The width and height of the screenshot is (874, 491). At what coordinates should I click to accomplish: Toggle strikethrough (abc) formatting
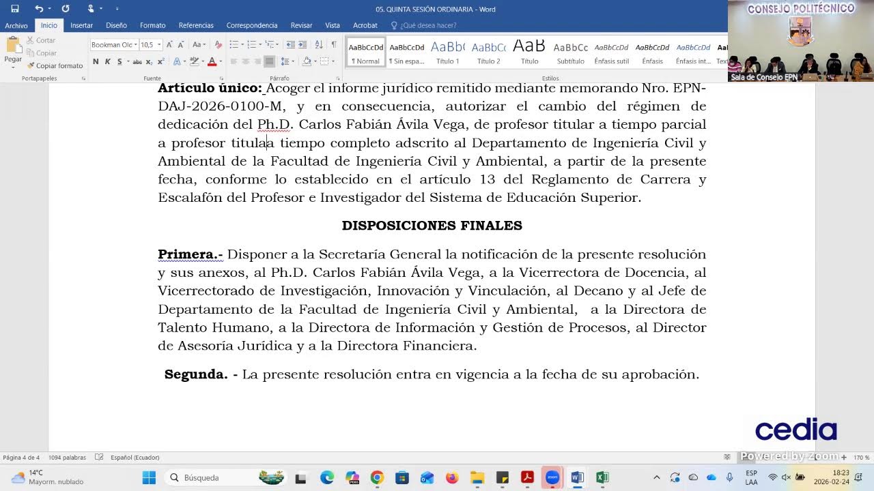pos(137,61)
